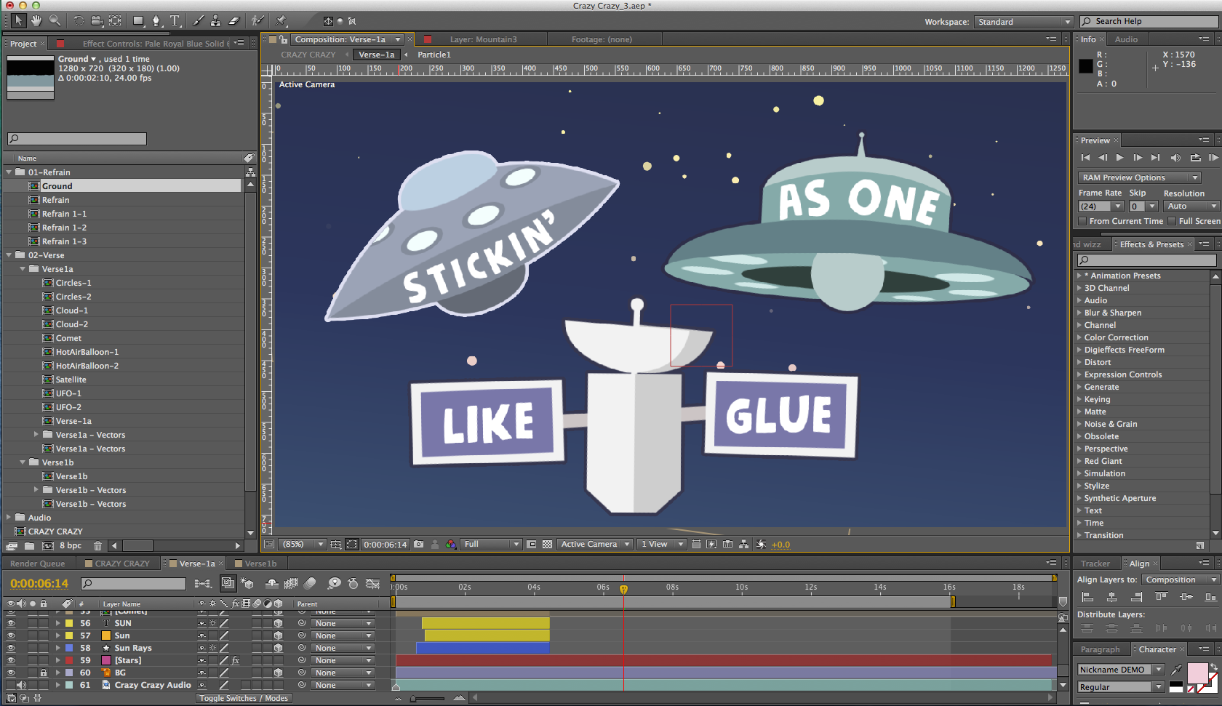Screen dimensions: 1222x706
Task: Click the pink fill color swatch in Character
Action: (1197, 673)
